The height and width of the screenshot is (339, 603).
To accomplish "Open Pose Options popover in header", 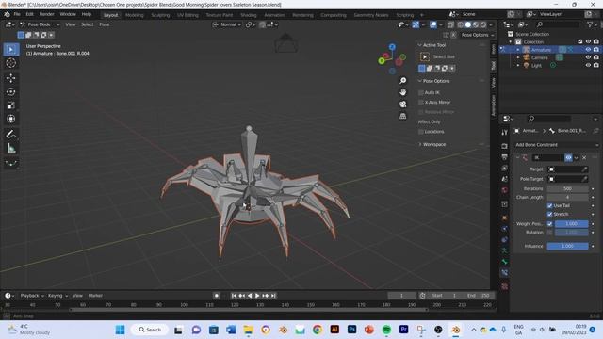I will (x=478, y=35).
